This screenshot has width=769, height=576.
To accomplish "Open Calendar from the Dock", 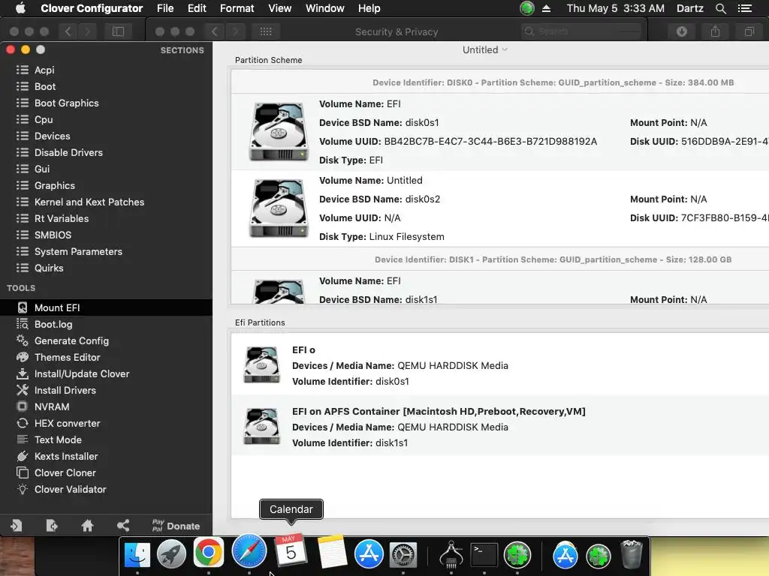I will click(291, 550).
